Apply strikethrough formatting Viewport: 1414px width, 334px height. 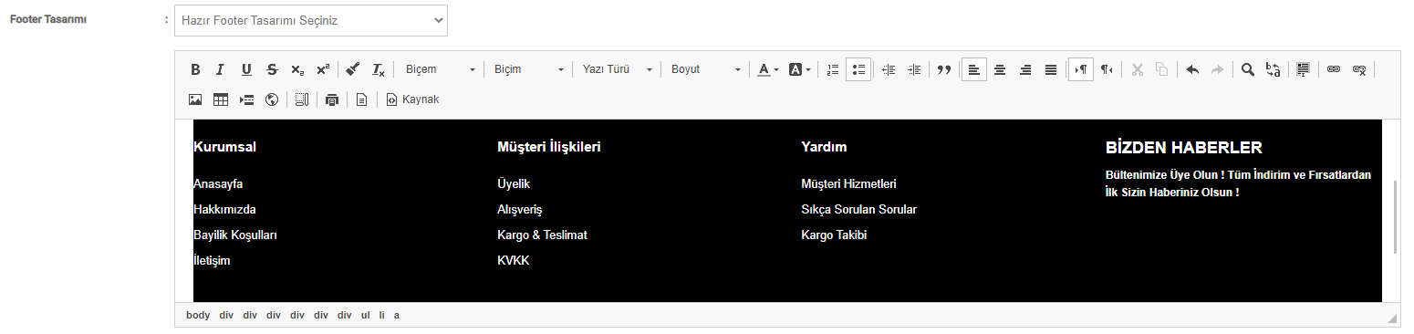(x=272, y=69)
